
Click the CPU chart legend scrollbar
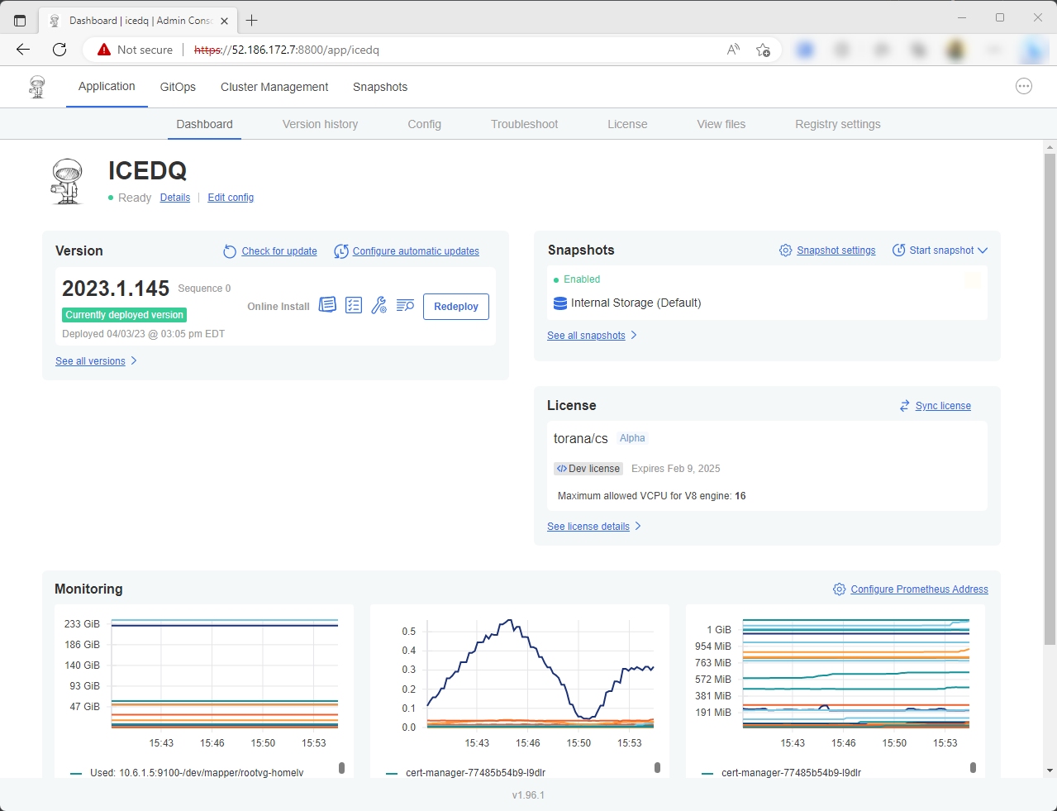point(657,768)
